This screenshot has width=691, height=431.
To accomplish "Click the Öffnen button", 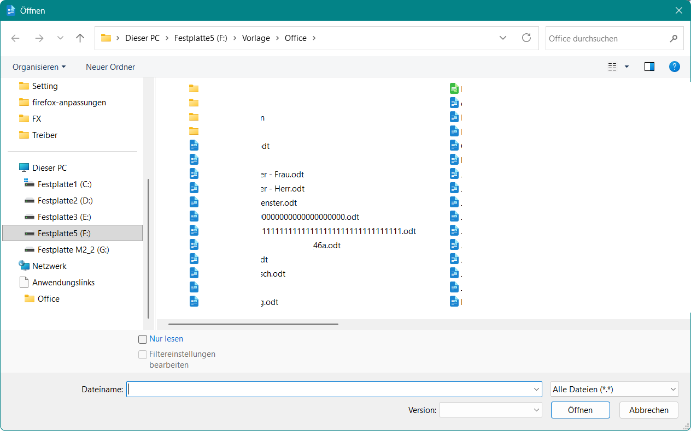I will tap(580, 410).
